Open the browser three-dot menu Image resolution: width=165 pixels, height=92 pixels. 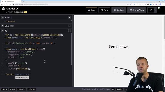point(163,4)
